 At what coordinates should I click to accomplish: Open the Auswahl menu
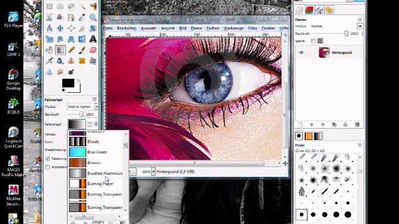pyautogui.click(x=148, y=28)
